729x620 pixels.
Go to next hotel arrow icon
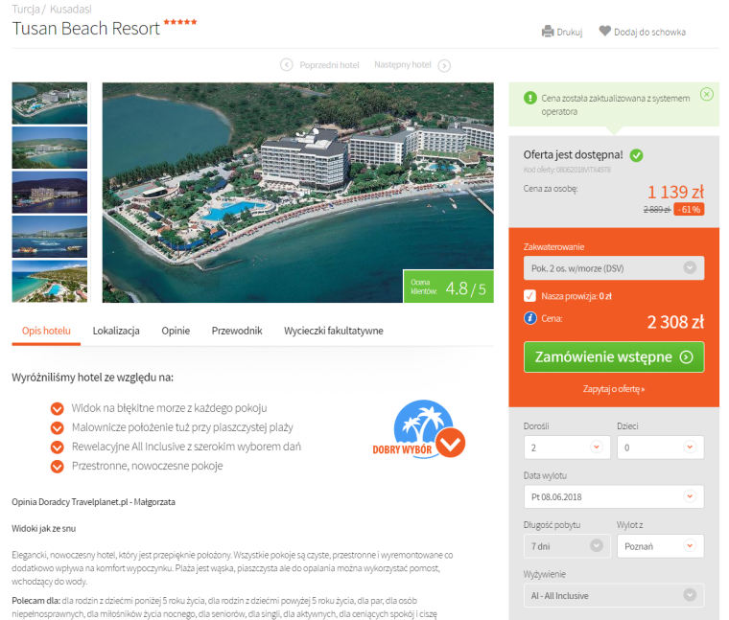(444, 65)
